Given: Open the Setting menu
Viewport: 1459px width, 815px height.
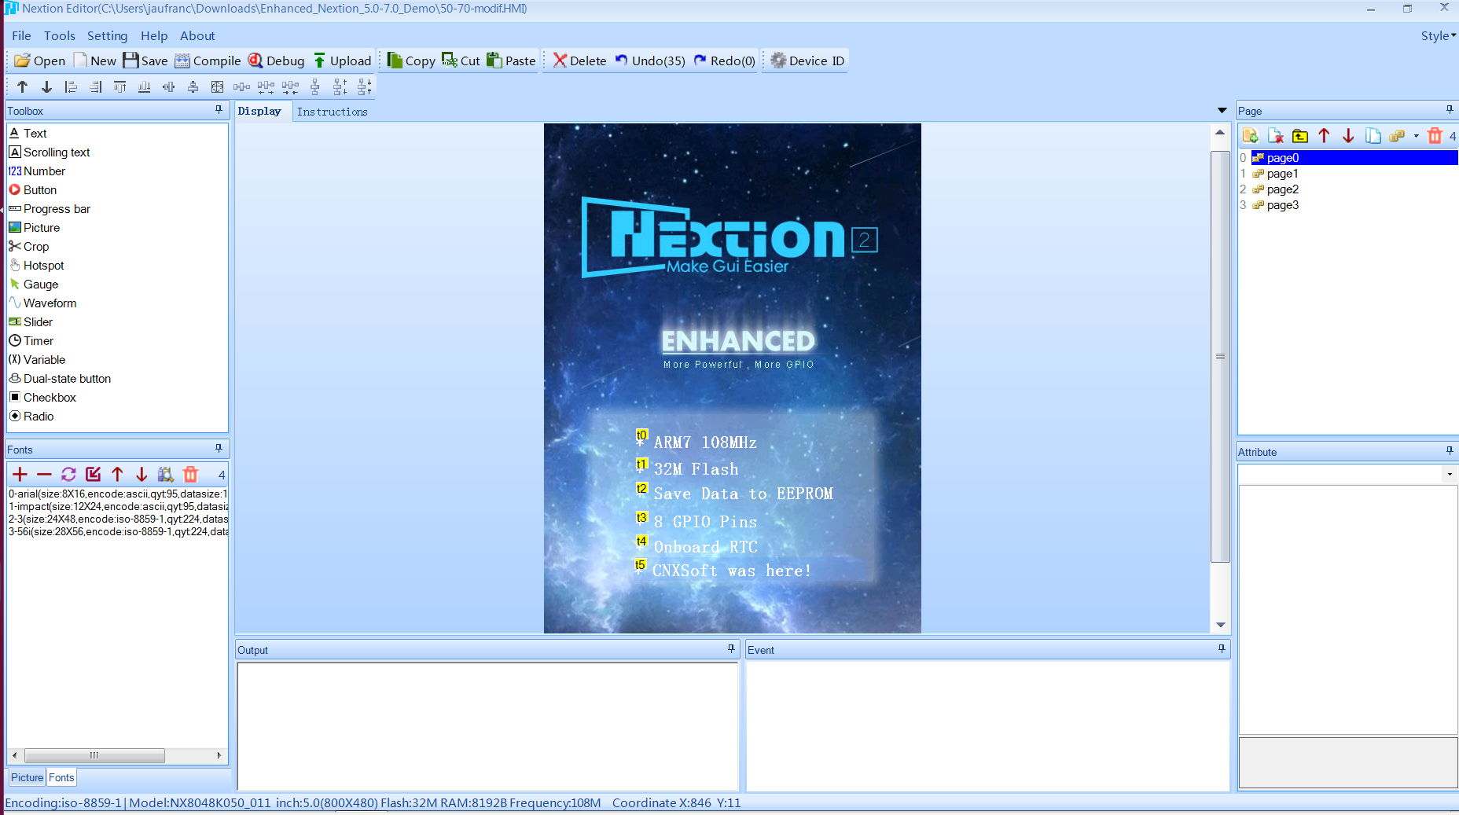Looking at the screenshot, I should click(x=107, y=35).
